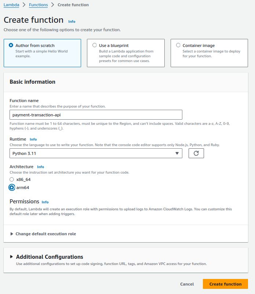
Task: Click Info beside Create function heading
Action: tap(72, 22)
